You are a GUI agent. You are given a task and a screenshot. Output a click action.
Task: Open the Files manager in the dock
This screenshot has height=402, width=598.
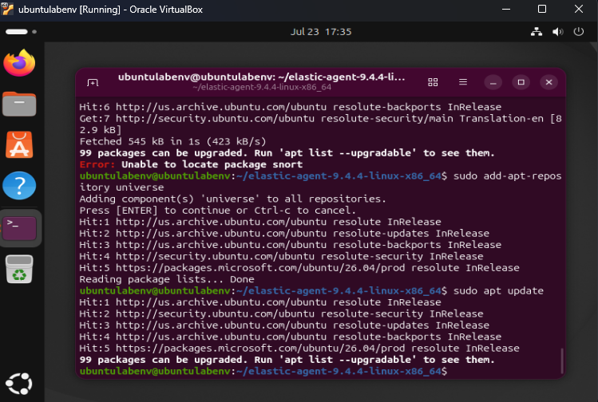(19, 104)
